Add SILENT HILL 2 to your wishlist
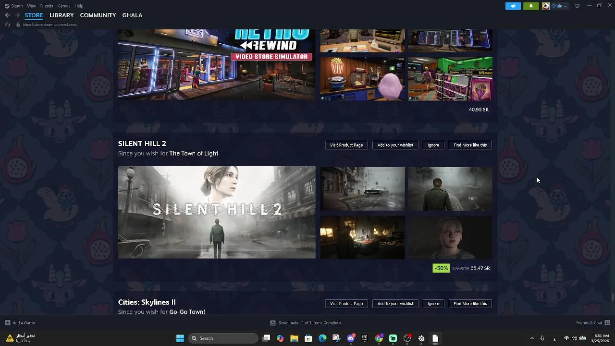 click(395, 145)
